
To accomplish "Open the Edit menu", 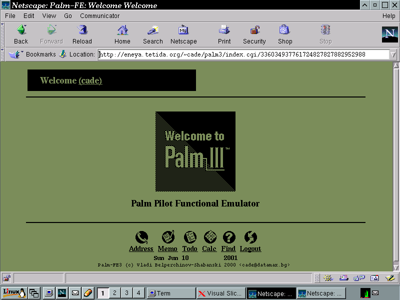I will pyautogui.click(x=29, y=16).
